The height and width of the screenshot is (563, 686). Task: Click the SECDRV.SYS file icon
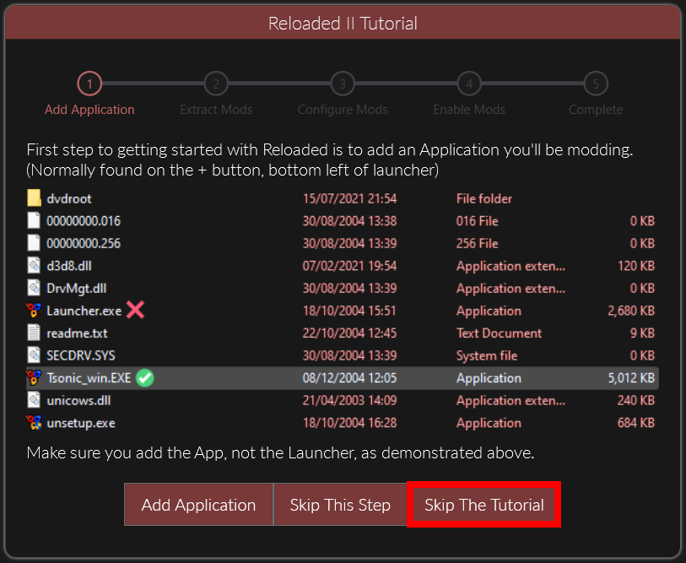pyautogui.click(x=34, y=355)
